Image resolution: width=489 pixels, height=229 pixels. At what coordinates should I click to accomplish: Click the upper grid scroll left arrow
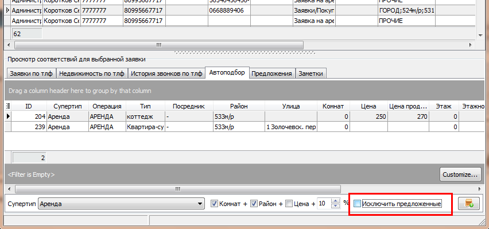(8, 45)
